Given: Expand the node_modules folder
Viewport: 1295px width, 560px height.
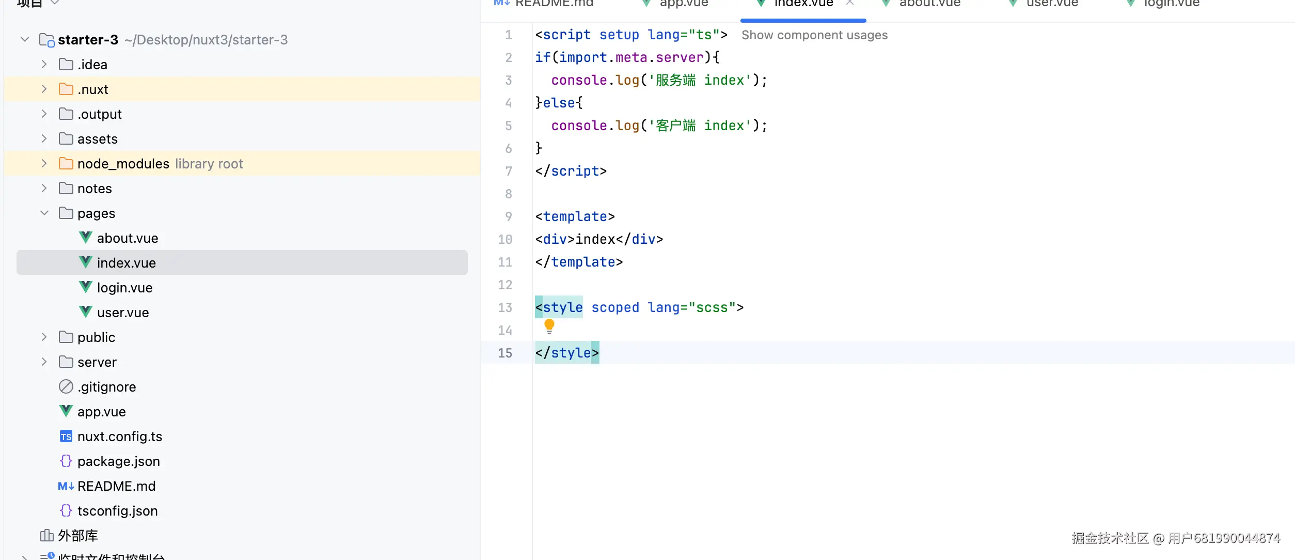Looking at the screenshot, I should [44, 163].
